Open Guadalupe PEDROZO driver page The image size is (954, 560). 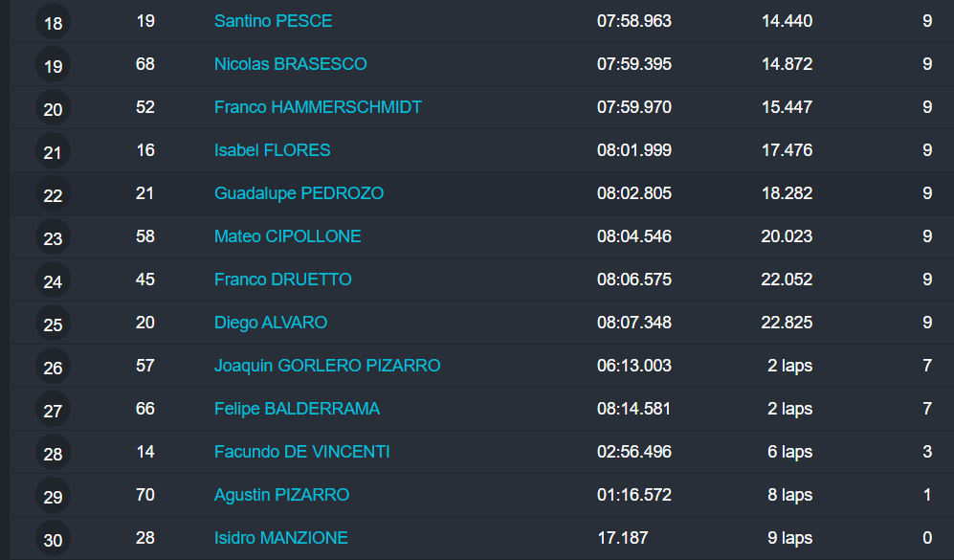(299, 193)
